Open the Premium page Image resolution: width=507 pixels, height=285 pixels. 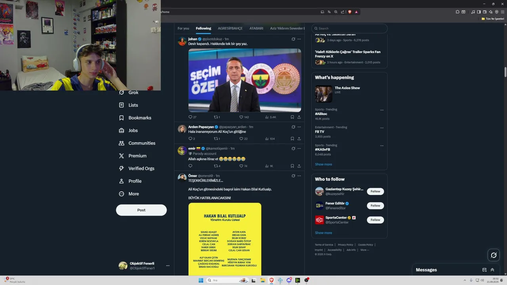click(133, 156)
